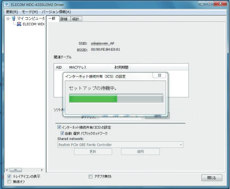Click the ELECOM Wi-Fi app icon in title bar
Screen dimensions: 230x189
click(x=6, y=4)
